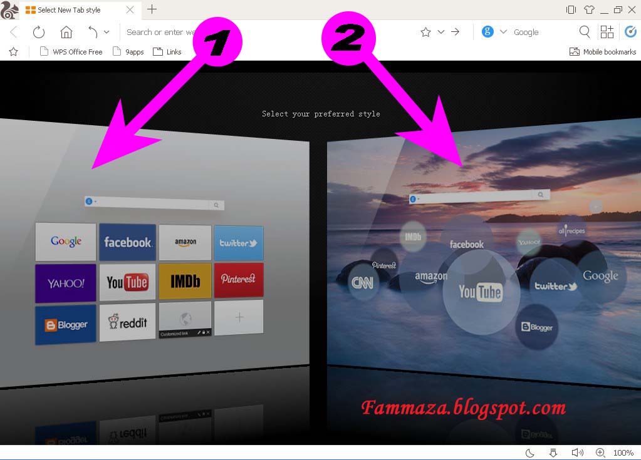Click the allrecipes bubble in sunset style
Screen dimensions: 641x460
pyautogui.click(x=571, y=230)
